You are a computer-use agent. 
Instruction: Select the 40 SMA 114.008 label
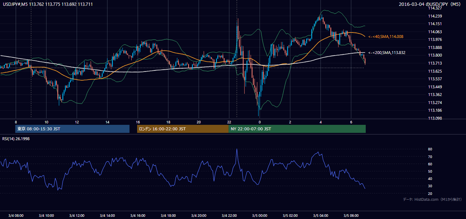[x=386, y=37]
